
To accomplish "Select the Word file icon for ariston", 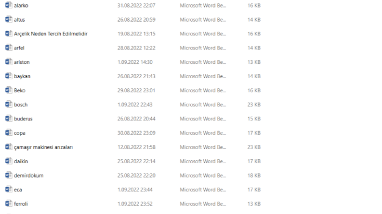I will point(9,61).
